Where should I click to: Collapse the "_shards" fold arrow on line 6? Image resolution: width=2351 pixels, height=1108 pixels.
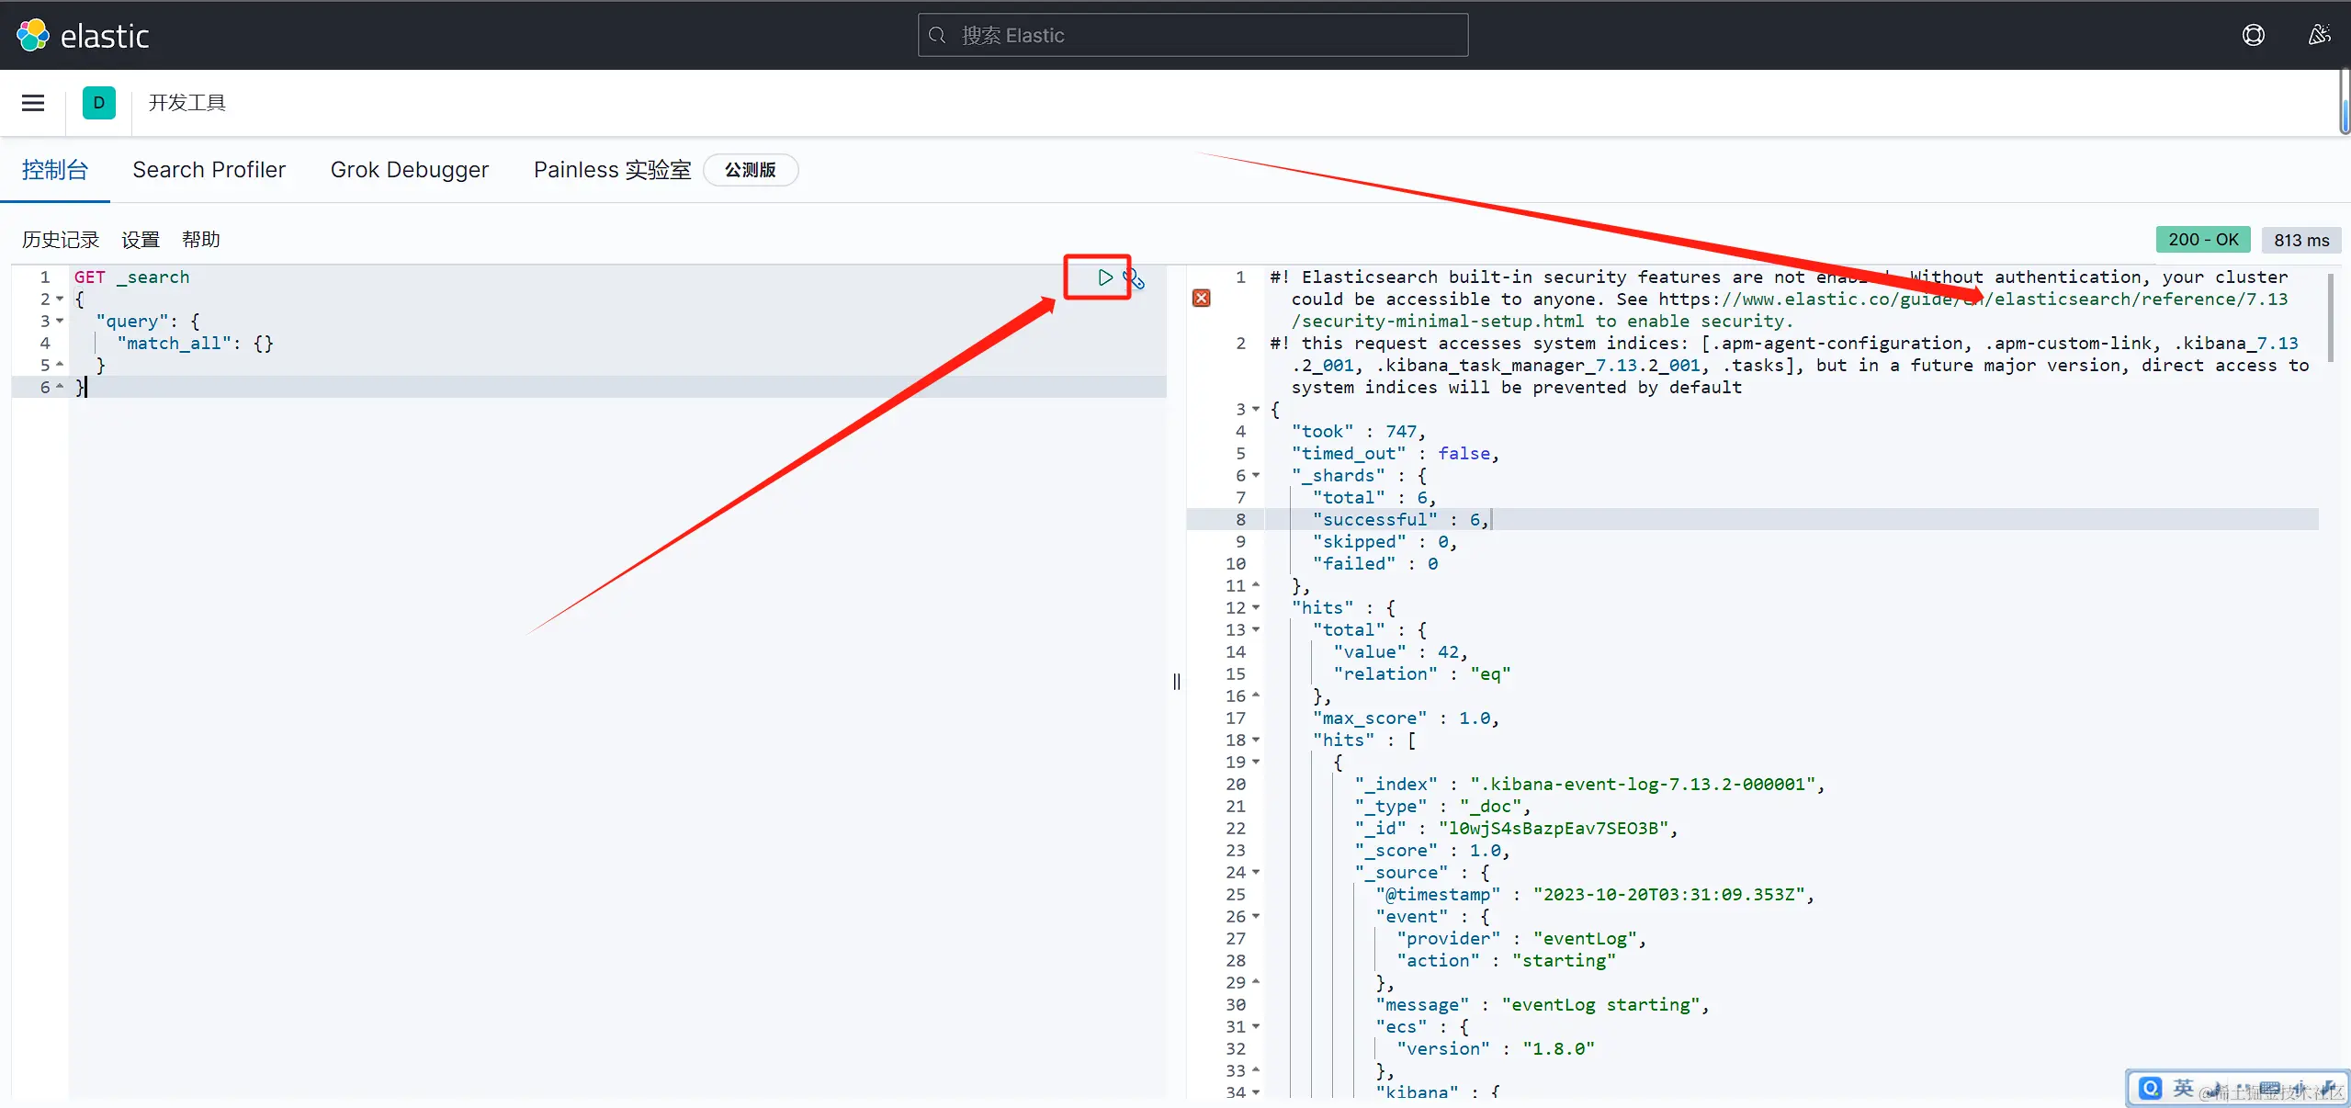[1256, 475]
